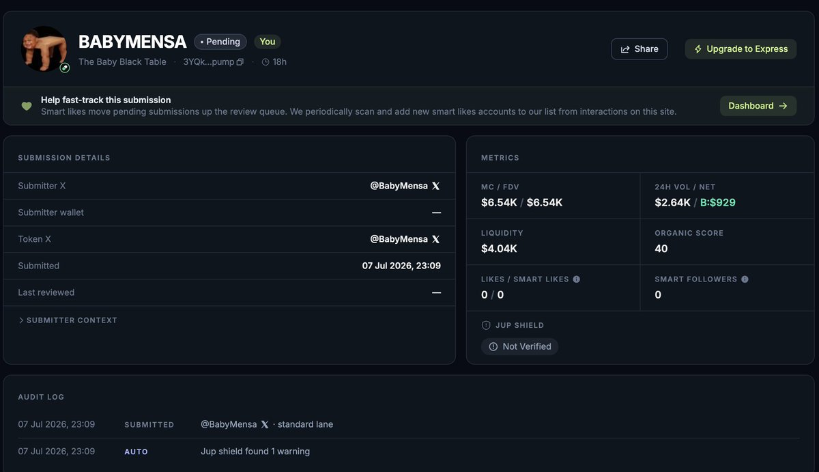
Task: Copy the 3YQk...pump token address icon
Action: (240, 62)
